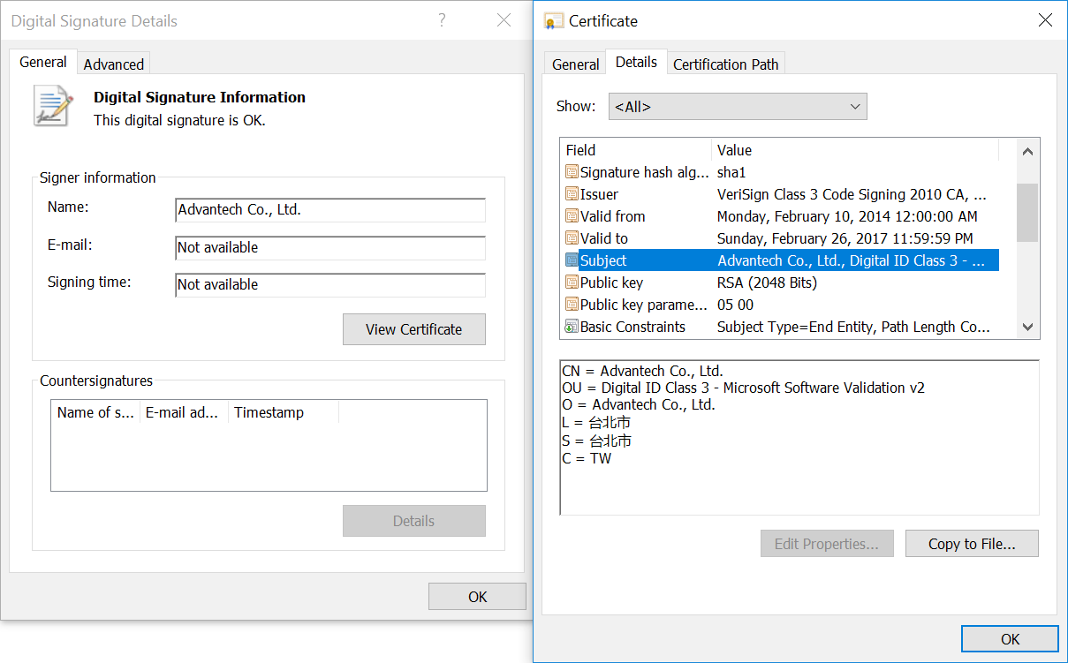Click the E-mail address column header

(x=184, y=412)
